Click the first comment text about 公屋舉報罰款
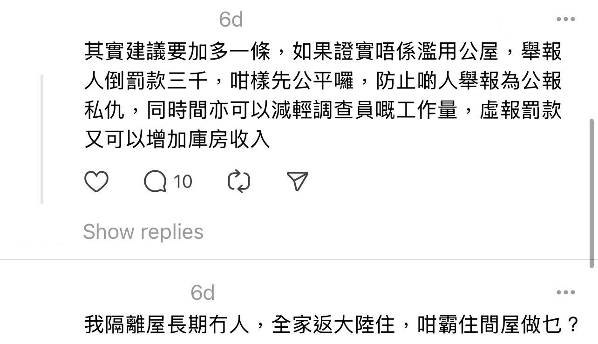This screenshot has height=344, width=598. (323, 96)
